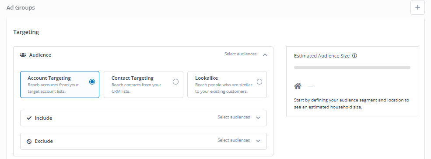This screenshot has width=431, height=159.
Task: Click 'Reach accounts from your target account lists.' text
Action: [x=53, y=88]
